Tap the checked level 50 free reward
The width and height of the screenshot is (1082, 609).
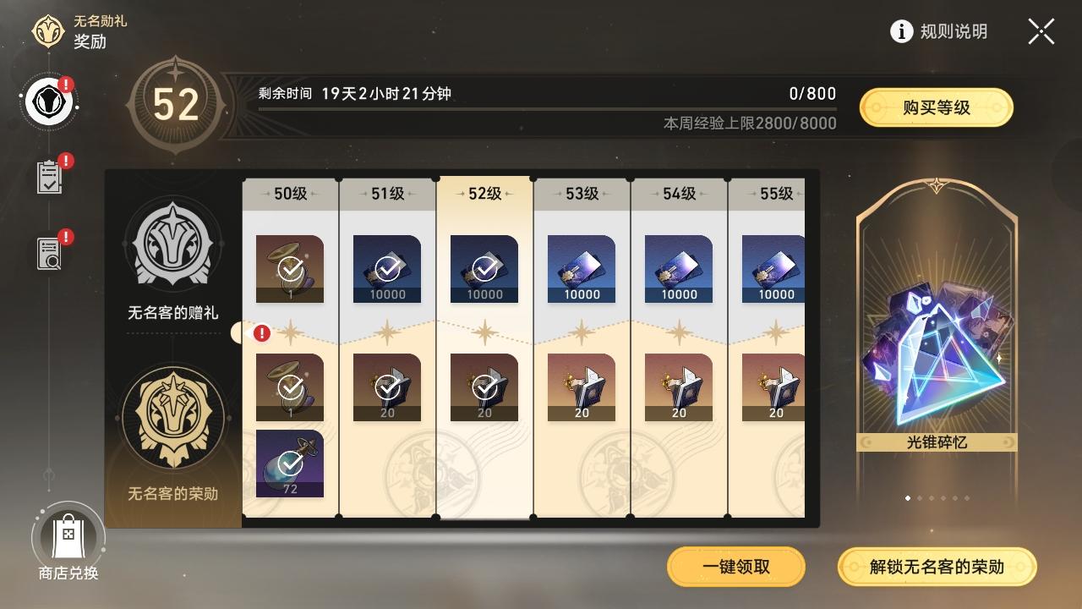(x=290, y=269)
